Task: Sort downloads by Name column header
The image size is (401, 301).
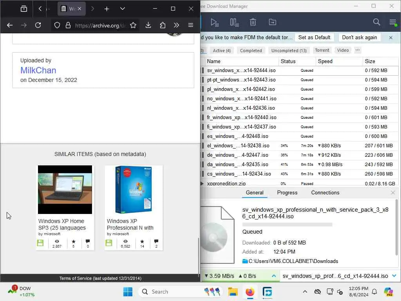Action: pyautogui.click(x=241, y=62)
